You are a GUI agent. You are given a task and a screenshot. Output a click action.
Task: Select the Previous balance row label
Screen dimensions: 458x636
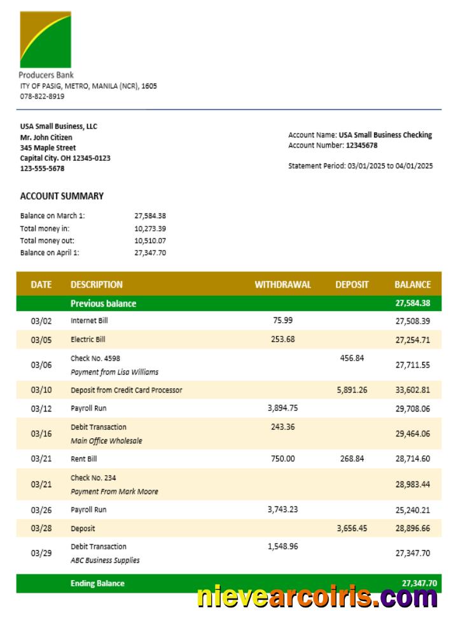pyautogui.click(x=103, y=303)
